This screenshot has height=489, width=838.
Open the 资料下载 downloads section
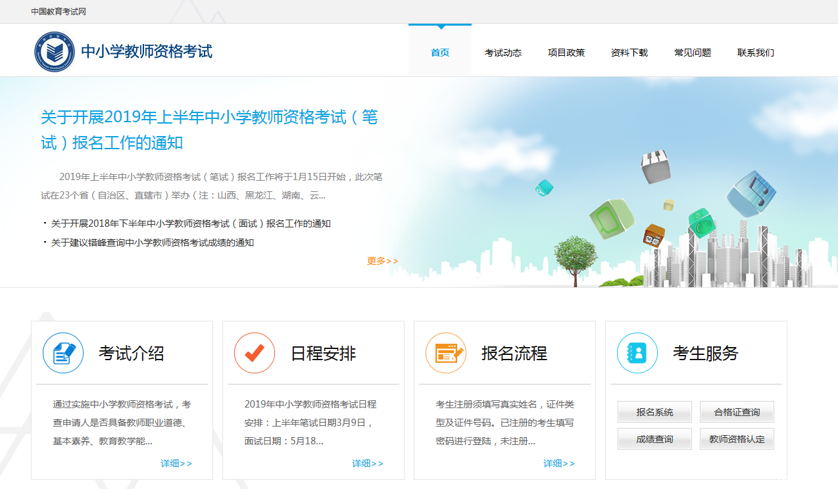629,53
